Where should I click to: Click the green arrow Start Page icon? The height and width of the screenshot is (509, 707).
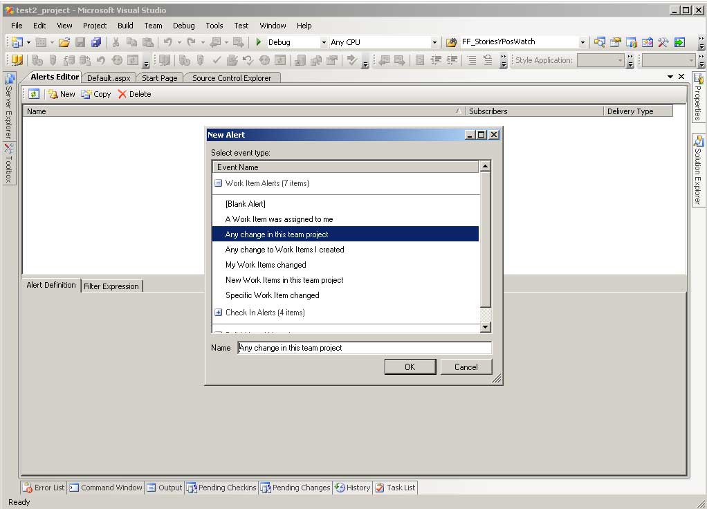pos(679,42)
